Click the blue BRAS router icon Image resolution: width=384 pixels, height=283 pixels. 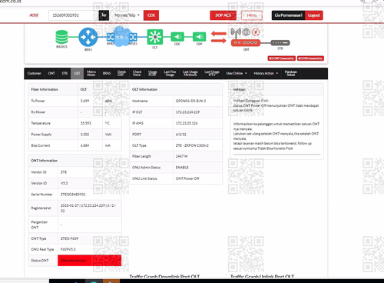coord(88,37)
